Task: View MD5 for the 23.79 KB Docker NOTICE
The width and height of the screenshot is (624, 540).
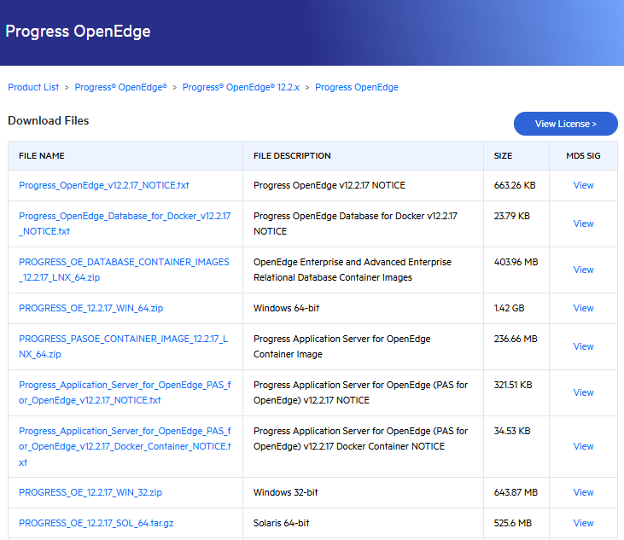Action: tap(583, 224)
